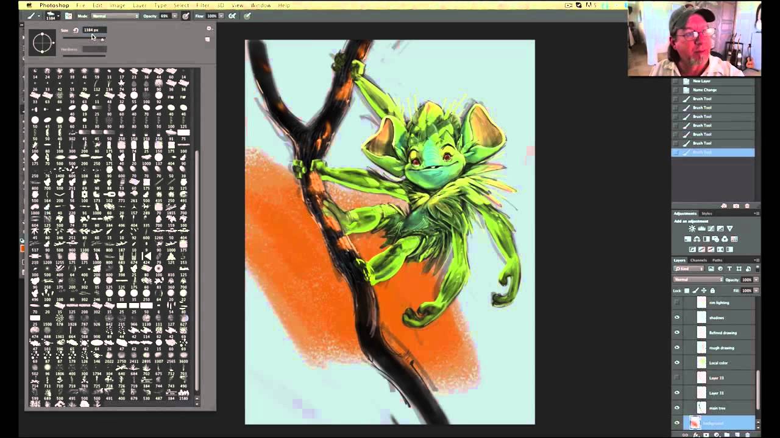Switch to the Paths tab
This screenshot has width=780, height=438.
click(x=717, y=260)
